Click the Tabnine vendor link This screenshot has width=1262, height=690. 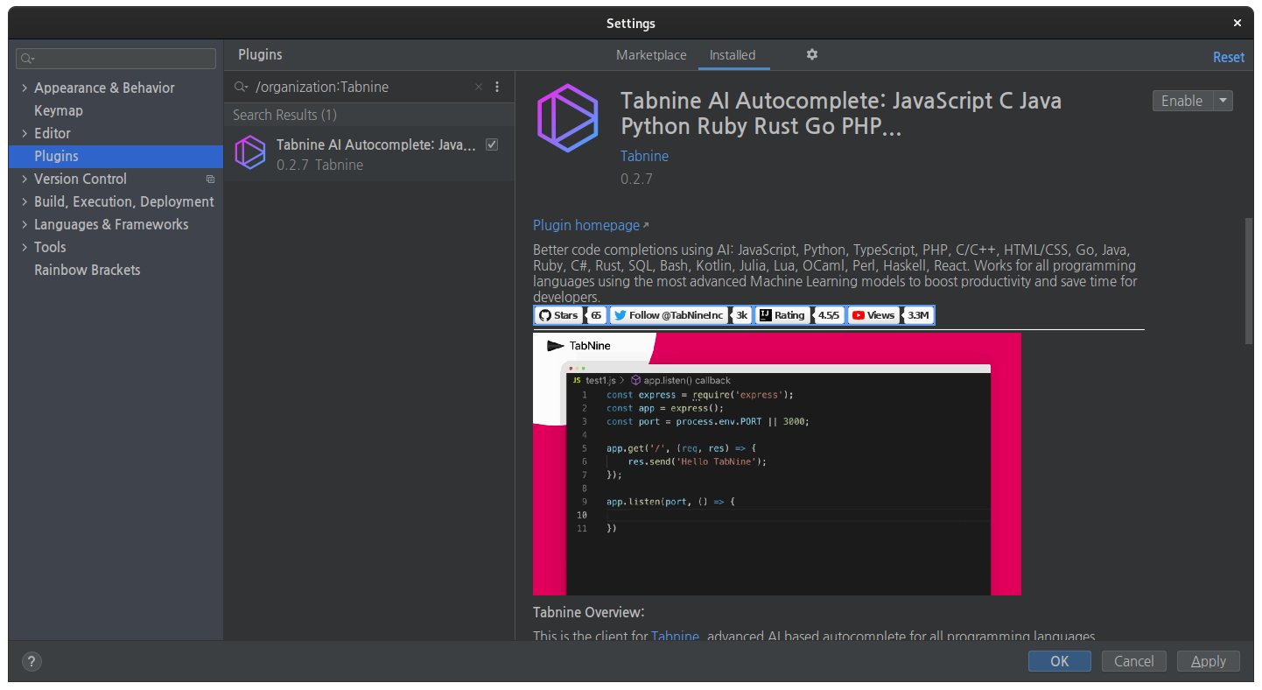pos(645,156)
